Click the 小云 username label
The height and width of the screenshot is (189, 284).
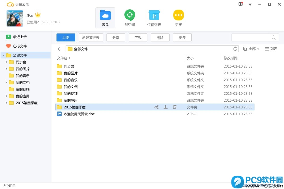click(30, 15)
